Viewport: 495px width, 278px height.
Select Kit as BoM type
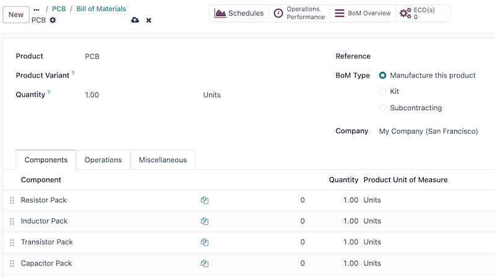click(x=382, y=92)
